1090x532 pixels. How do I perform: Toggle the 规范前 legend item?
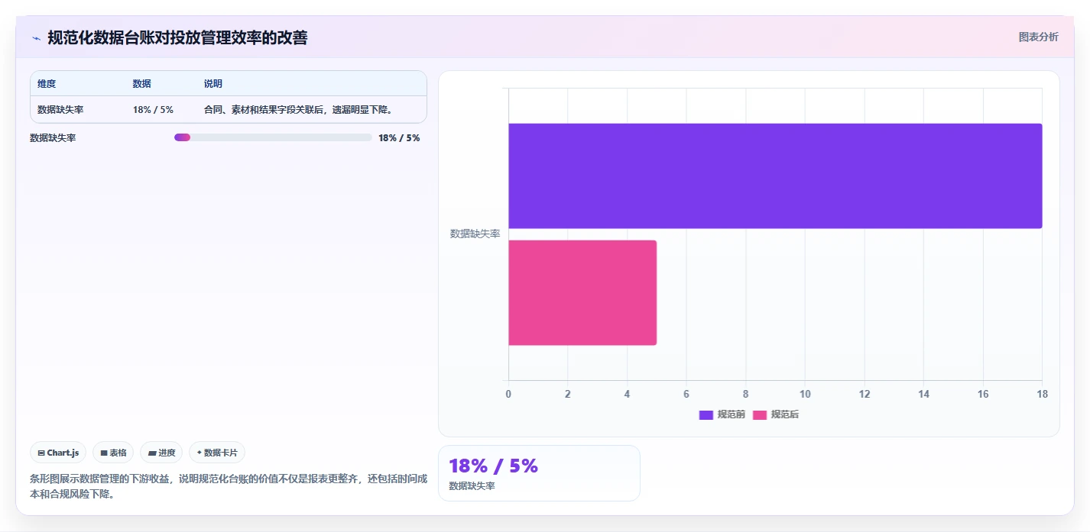click(722, 414)
